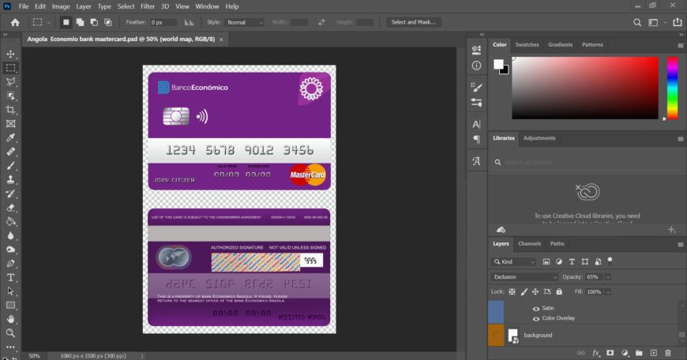Close the Angola Economio bank mastercard.psd tab
687x360 pixels.
tap(221, 39)
